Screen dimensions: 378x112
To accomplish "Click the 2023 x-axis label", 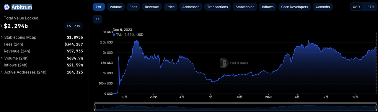I will [x=269, y=97].
